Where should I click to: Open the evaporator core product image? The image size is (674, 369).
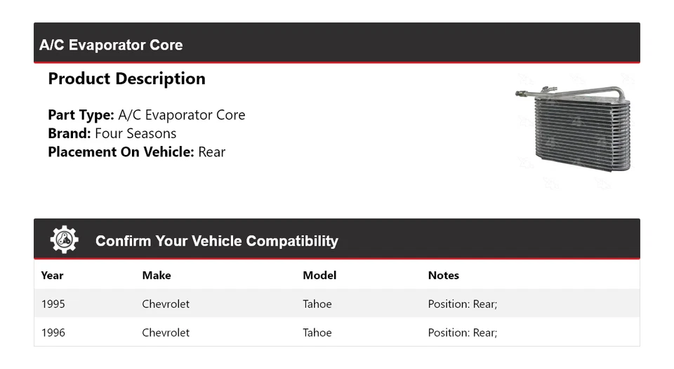pyautogui.click(x=573, y=130)
